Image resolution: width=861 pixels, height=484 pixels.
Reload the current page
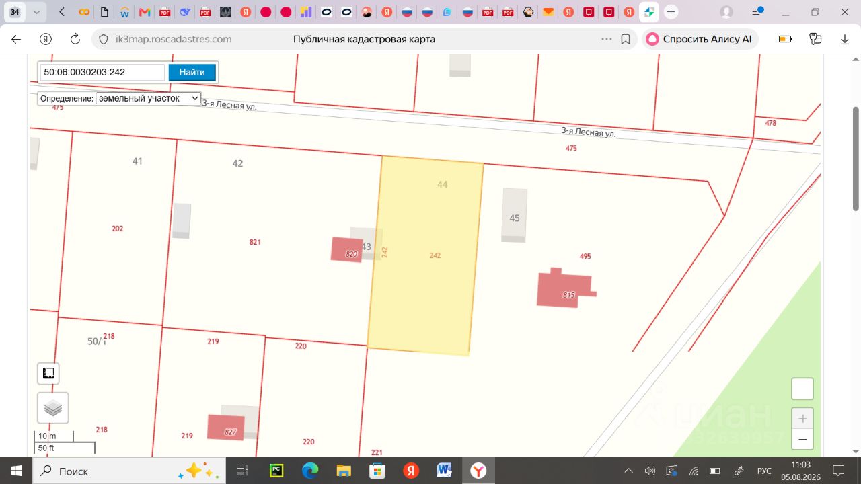click(x=75, y=39)
